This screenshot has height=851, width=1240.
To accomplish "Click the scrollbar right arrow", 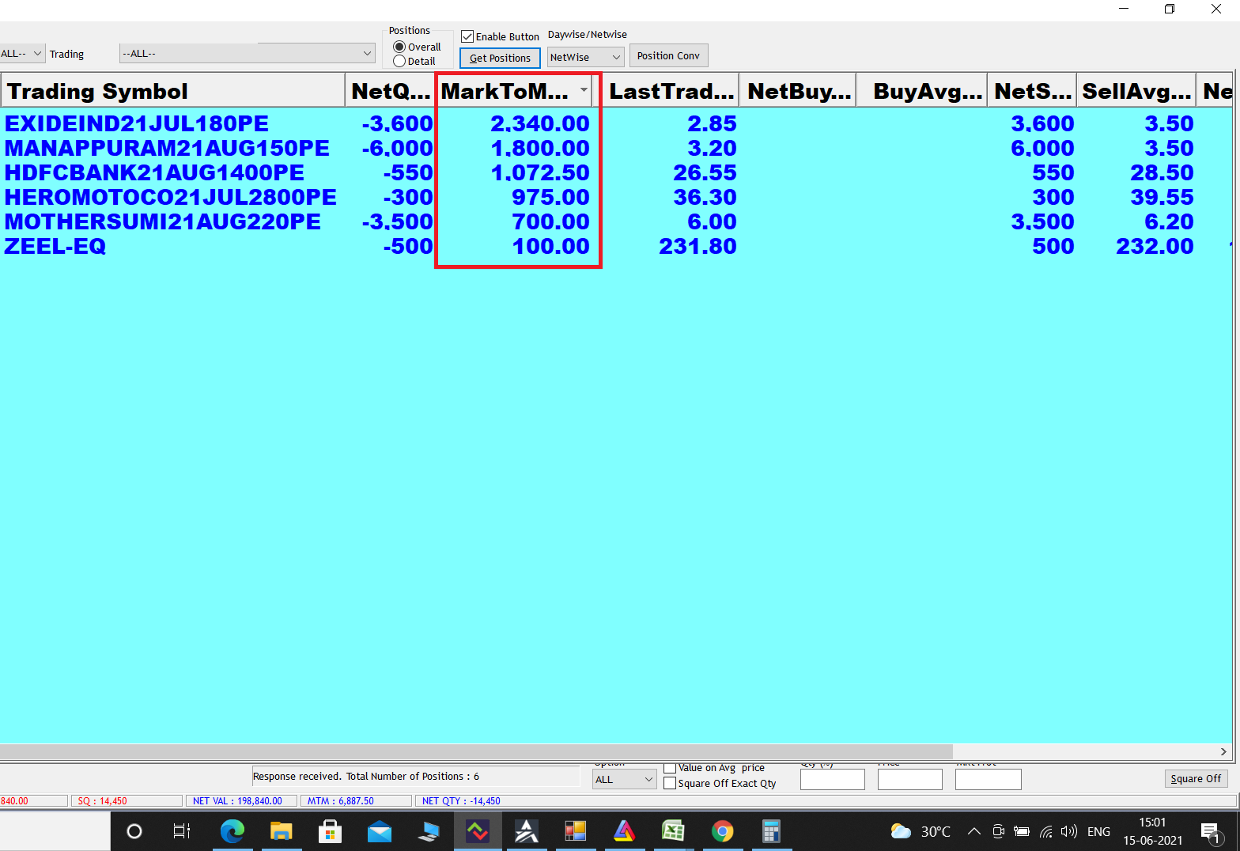I will click(1223, 751).
